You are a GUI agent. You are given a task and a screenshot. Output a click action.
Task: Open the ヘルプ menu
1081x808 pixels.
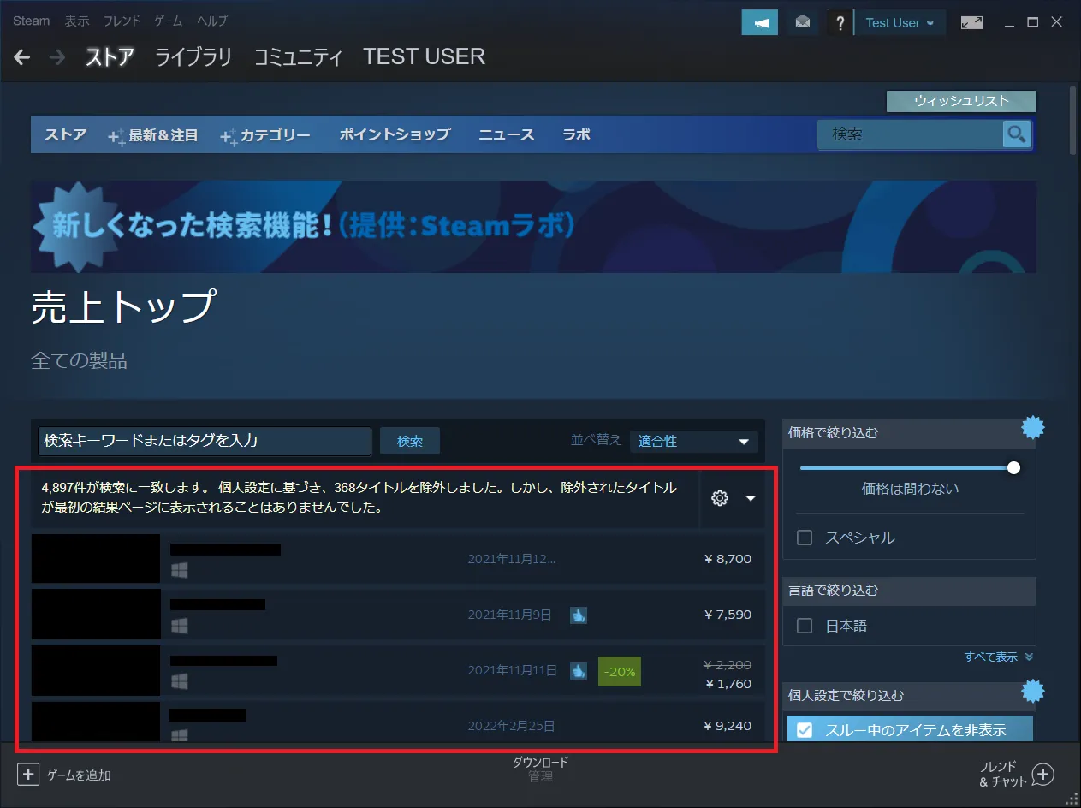pyautogui.click(x=212, y=21)
